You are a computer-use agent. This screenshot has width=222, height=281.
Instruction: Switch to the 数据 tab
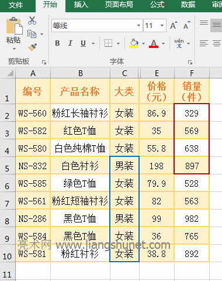(x=188, y=5)
